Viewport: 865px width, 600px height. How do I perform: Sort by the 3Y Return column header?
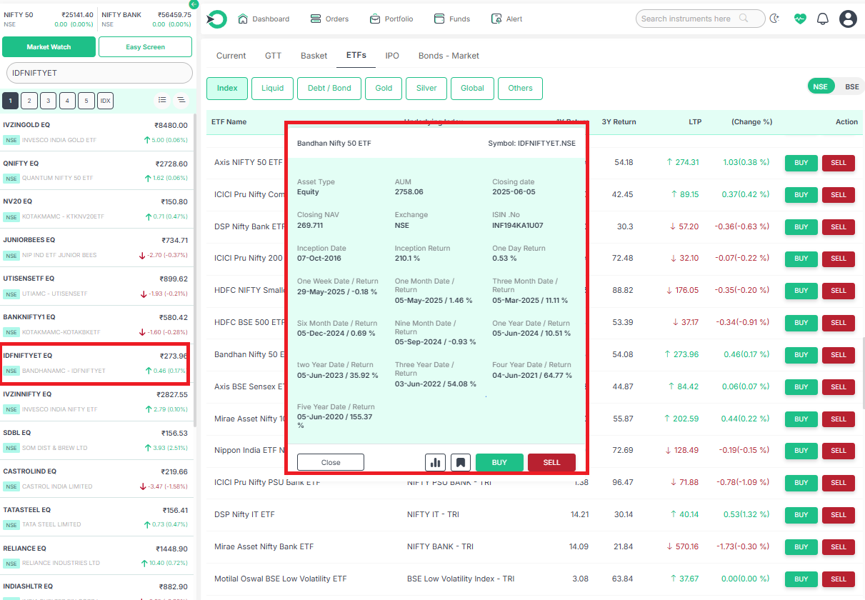pos(619,121)
